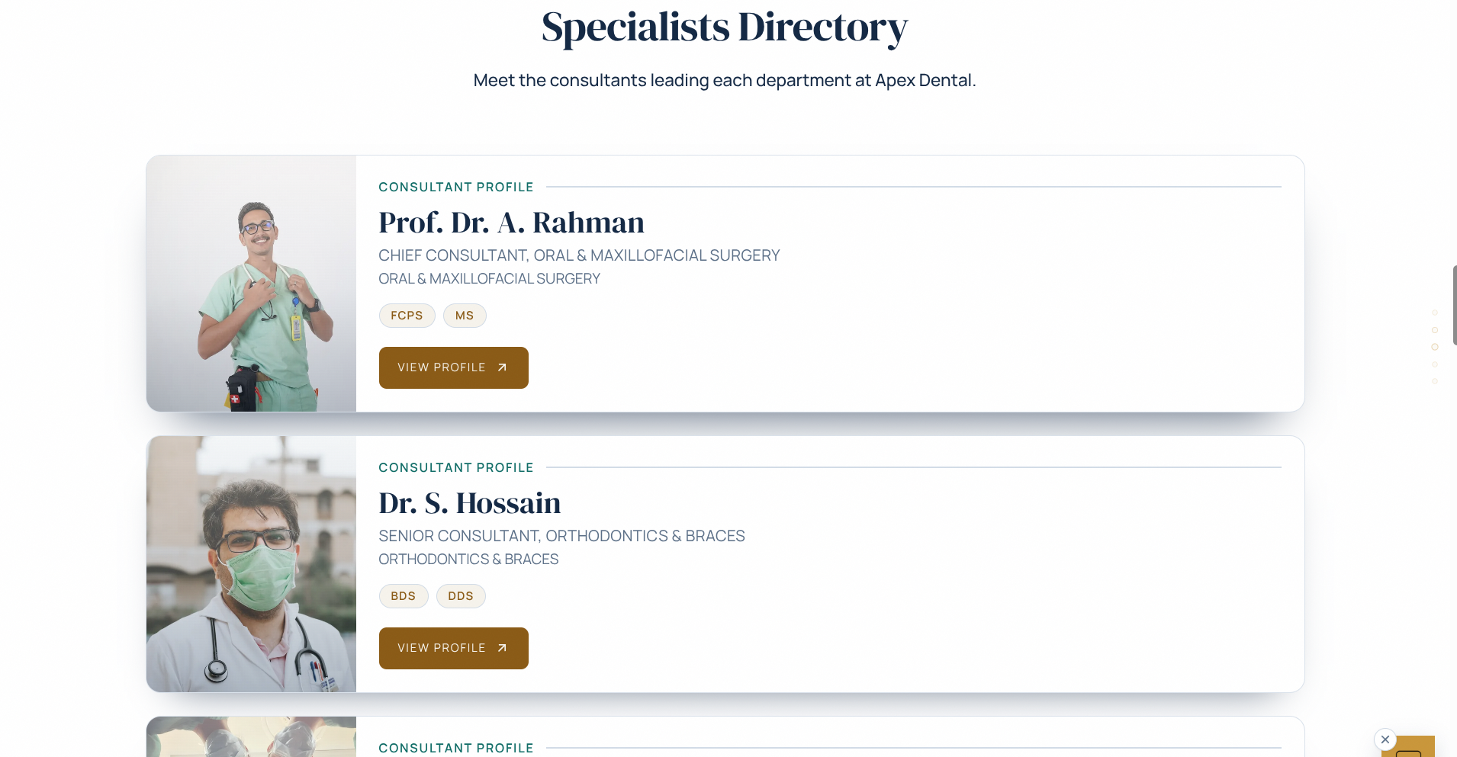
Task: Open Dr. S. Hossain's VIEW PROFILE page
Action: pyautogui.click(x=442, y=647)
